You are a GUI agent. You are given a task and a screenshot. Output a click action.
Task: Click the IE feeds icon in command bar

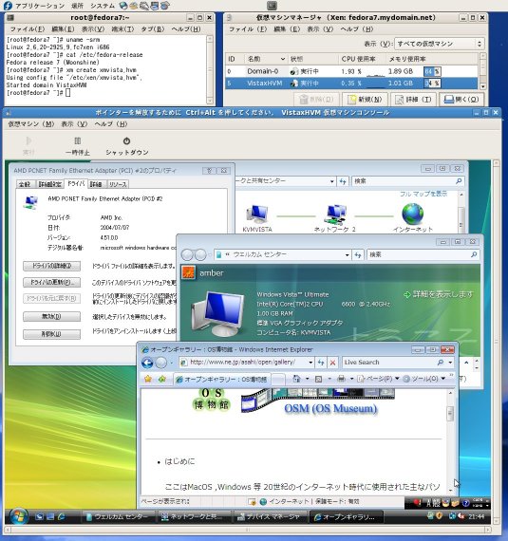click(x=318, y=380)
